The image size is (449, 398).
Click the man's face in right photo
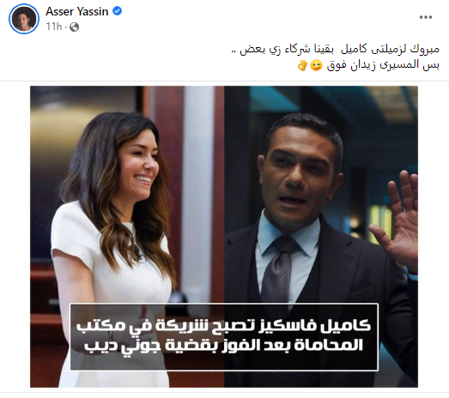(x=300, y=178)
